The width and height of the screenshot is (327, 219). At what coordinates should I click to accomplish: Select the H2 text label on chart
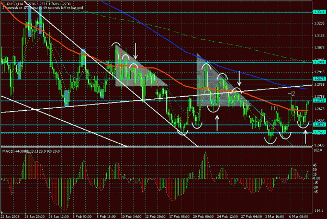291,94
